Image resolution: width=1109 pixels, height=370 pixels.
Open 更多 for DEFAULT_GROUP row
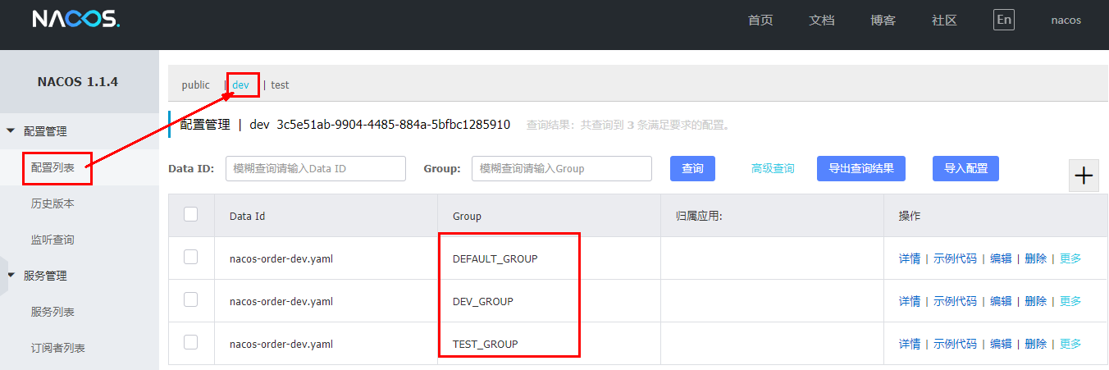[1070, 258]
